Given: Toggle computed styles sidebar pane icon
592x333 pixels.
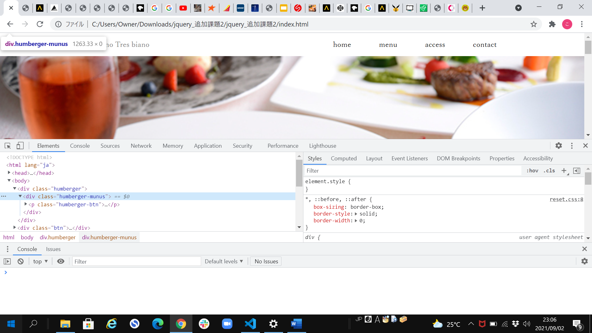Looking at the screenshot, I should (x=577, y=171).
